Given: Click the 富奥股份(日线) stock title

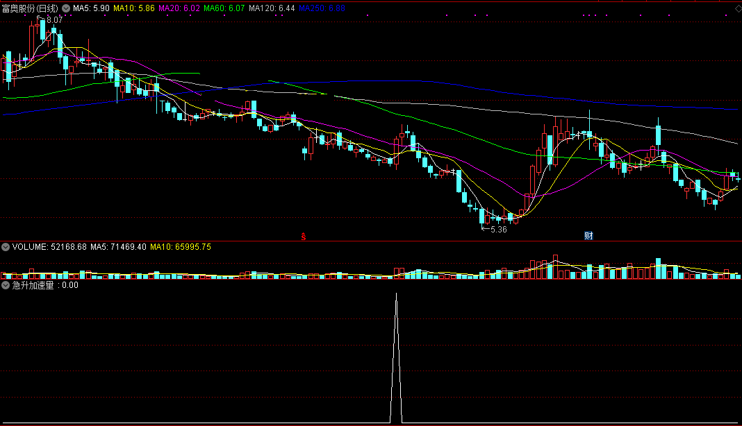Looking at the screenshot, I should tap(30, 8).
